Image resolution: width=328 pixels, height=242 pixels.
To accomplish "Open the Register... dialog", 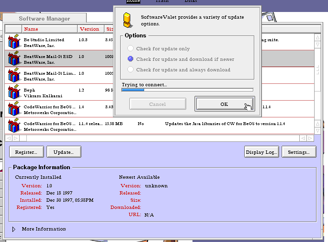I will (x=26, y=152).
